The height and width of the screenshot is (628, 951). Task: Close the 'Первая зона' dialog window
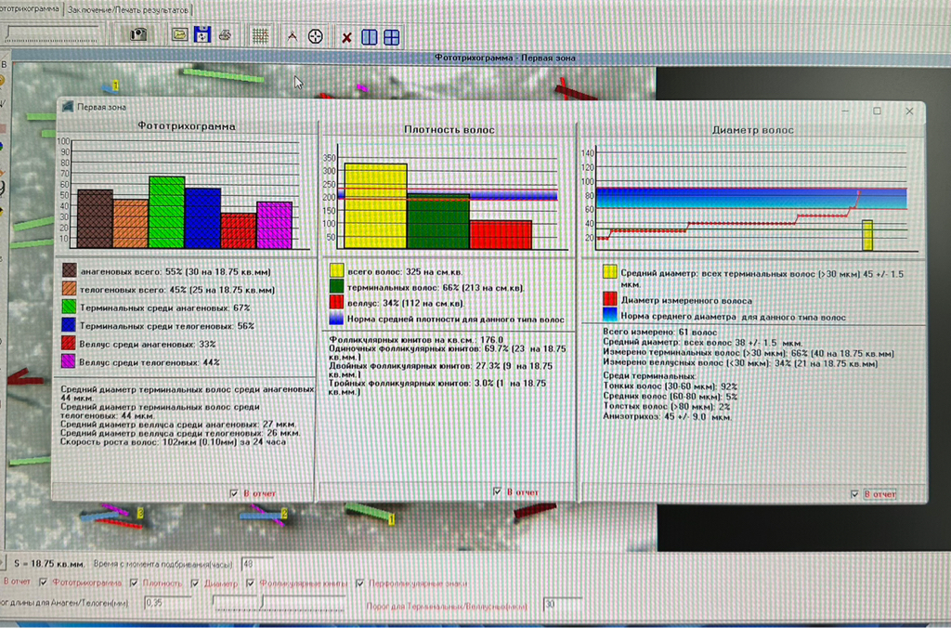pos(909,111)
